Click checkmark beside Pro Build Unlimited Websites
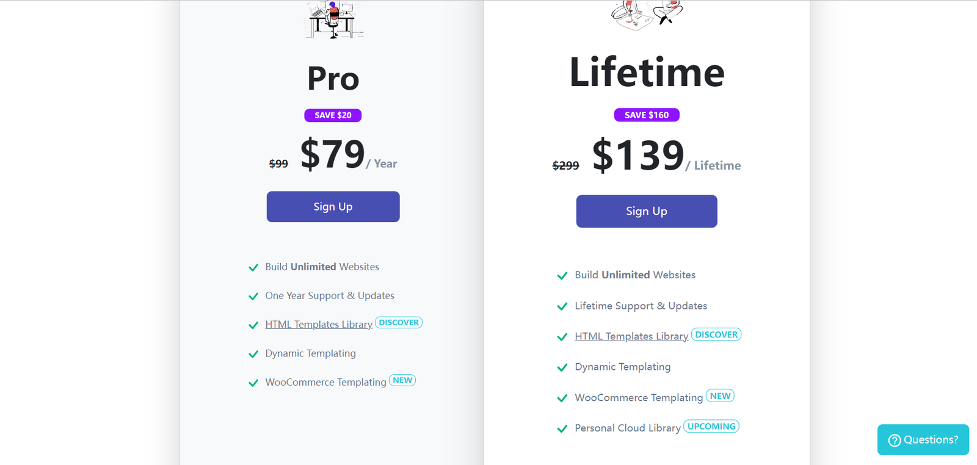Viewport: 977px width, 465px height. [x=253, y=267]
